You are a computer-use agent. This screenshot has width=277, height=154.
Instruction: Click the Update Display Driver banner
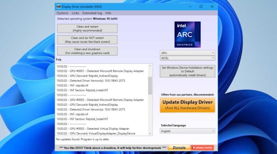(x=187, y=105)
